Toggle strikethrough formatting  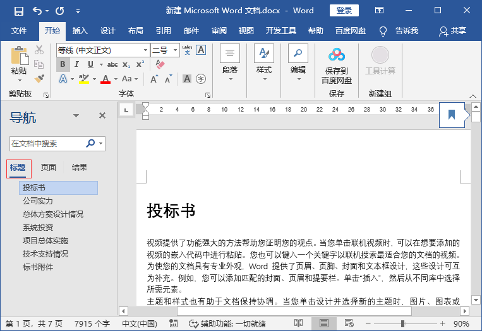[x=112, y=64]
